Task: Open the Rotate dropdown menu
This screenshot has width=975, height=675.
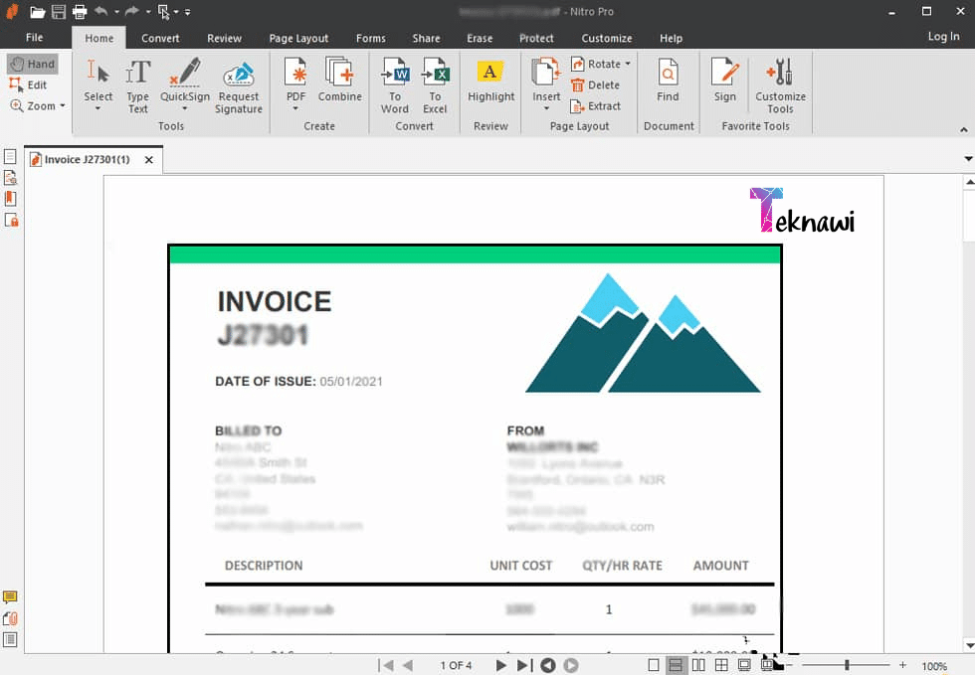Action: pyautogui.click(x=601, y=64)
